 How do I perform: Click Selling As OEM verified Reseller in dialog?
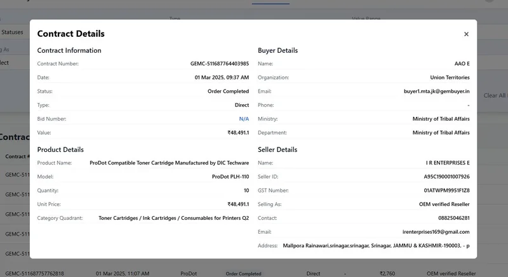coord(444,205)
